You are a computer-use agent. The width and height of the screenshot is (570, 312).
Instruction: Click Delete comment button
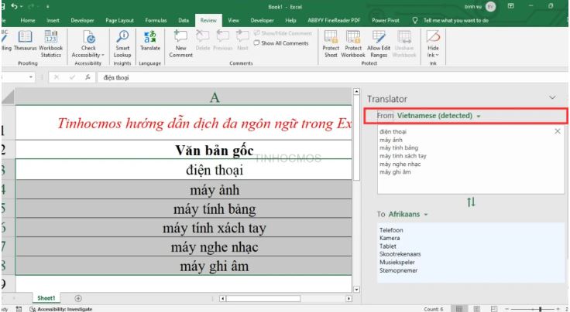click(x=202, y=41)
